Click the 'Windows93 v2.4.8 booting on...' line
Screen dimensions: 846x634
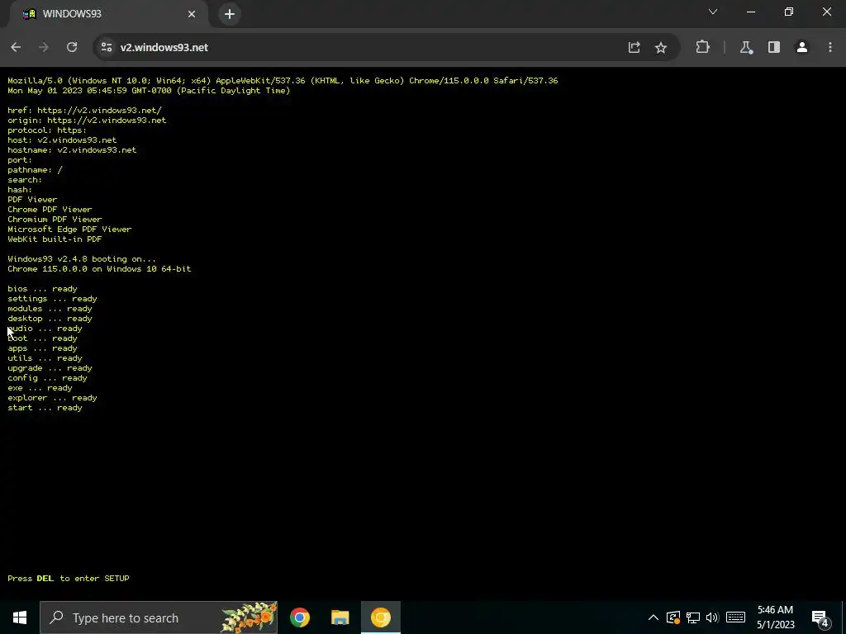[x=82, y=258]
